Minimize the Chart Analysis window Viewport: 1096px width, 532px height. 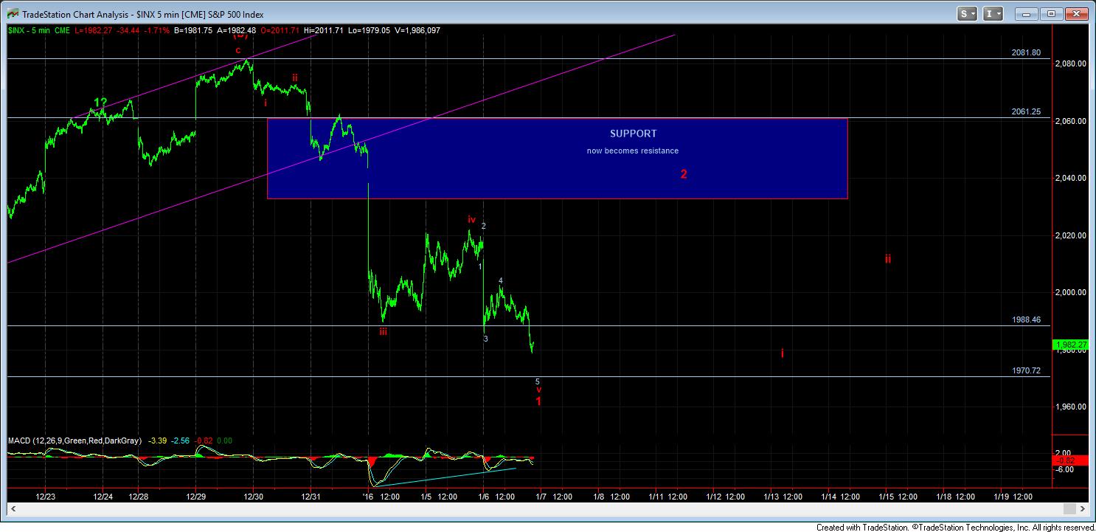pos(1025,13)
